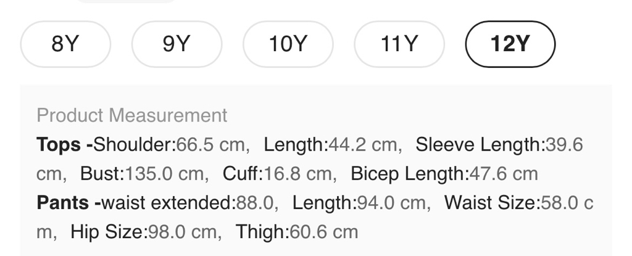Click the pants Length 94.0 cm value
The width and height of the screenshot is (632, 256).
tap(361, 203)
